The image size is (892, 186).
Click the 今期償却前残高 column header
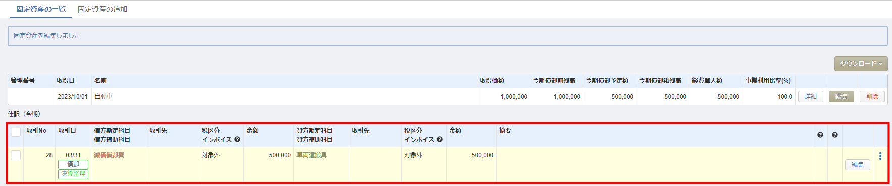click(x=554, y=81)
